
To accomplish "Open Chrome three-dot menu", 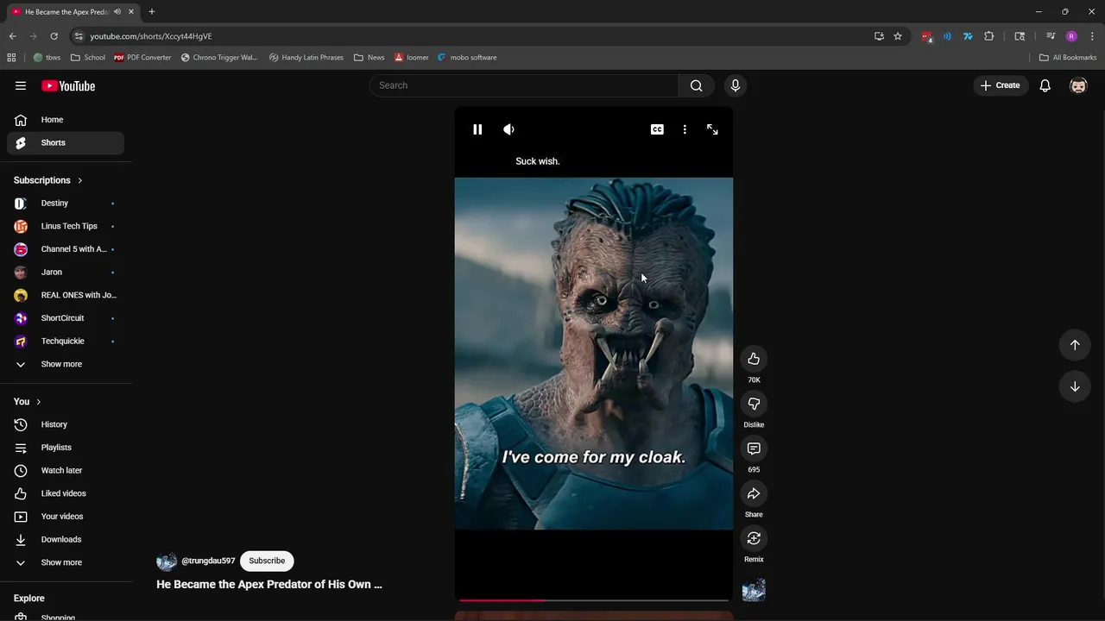I will (1093, 36).
